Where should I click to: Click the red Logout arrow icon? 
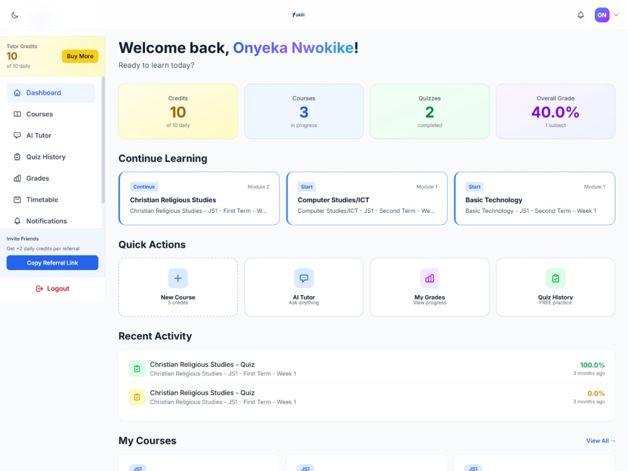39,288
